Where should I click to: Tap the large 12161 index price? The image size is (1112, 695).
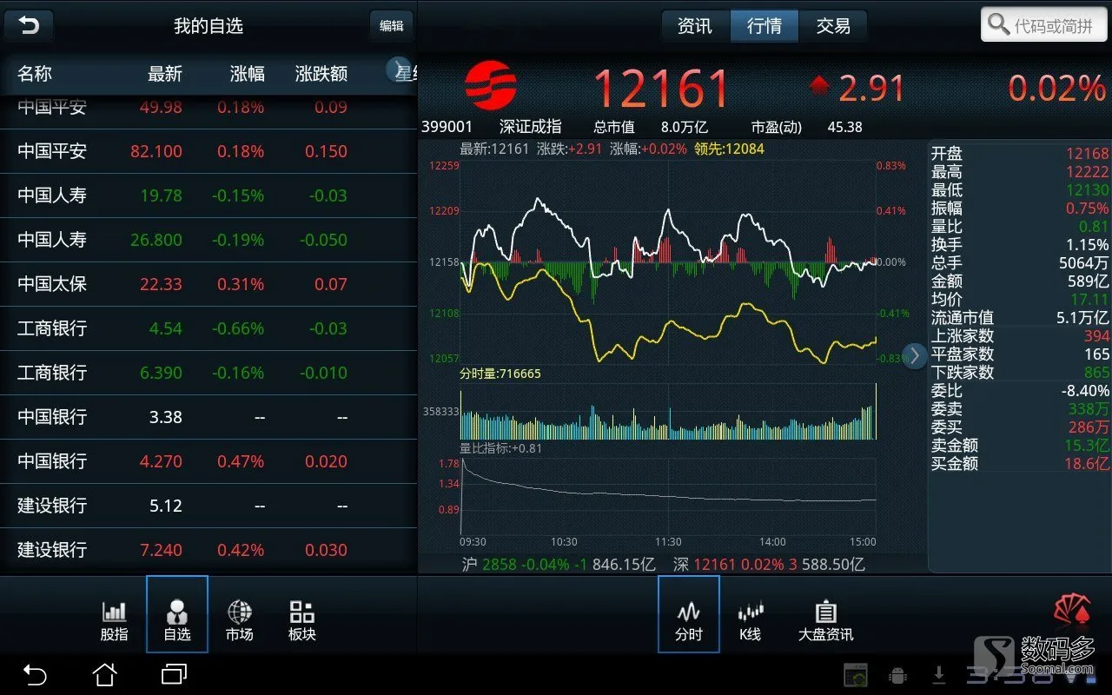(x=661, y=89)
